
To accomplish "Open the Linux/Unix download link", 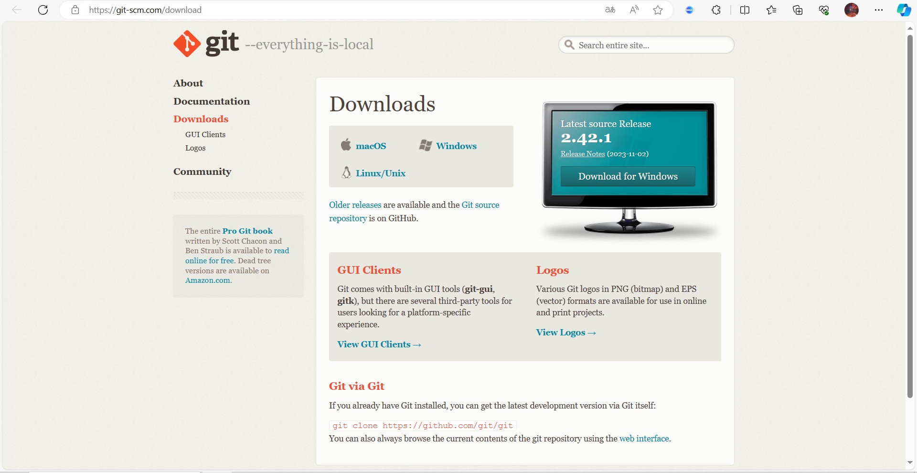I will coord(380,173).
